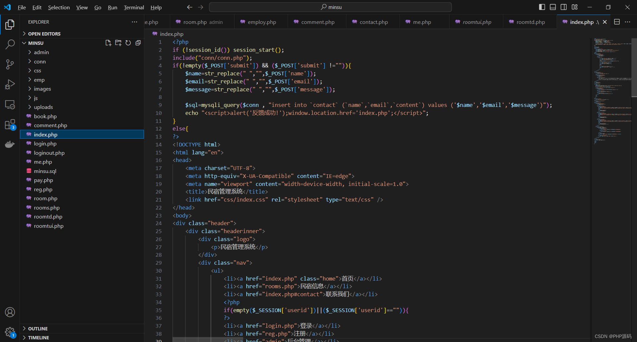Open the Help menu

(156, 7)
